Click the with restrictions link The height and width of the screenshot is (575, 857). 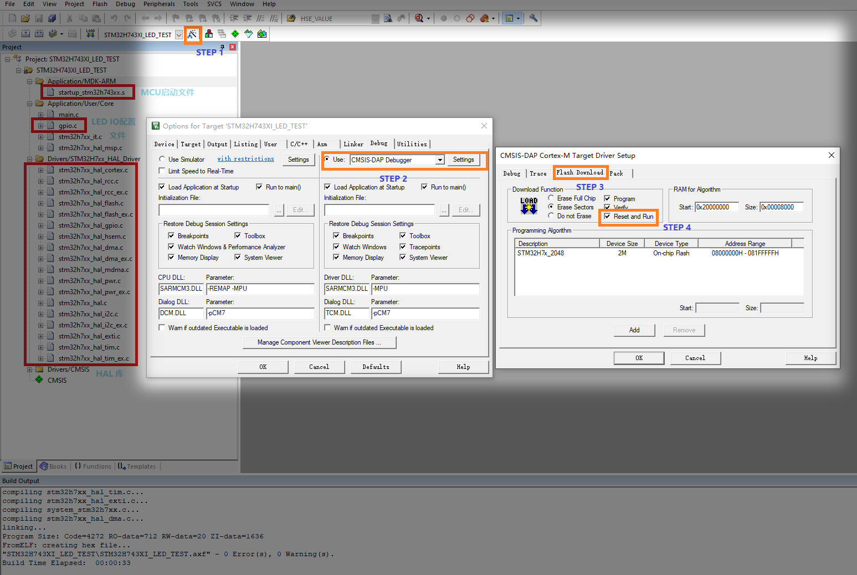245,159
